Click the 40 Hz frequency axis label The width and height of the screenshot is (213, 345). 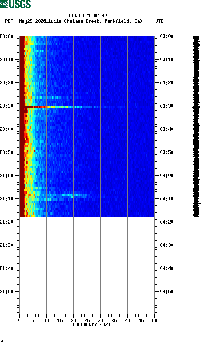127,321
